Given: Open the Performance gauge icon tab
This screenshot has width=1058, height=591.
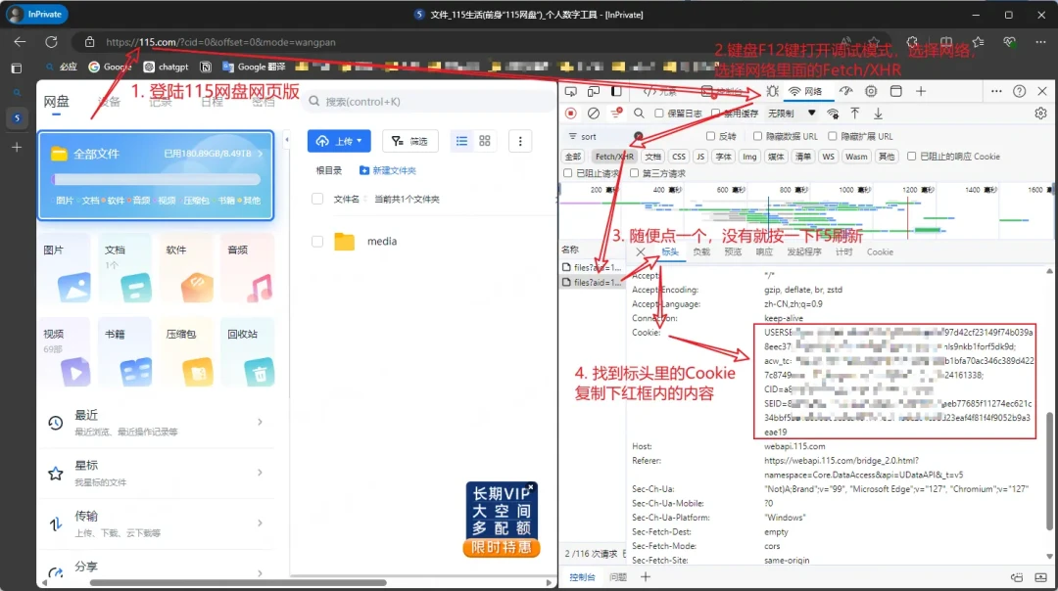Looking at the screenshot, I should click(846, 91).
